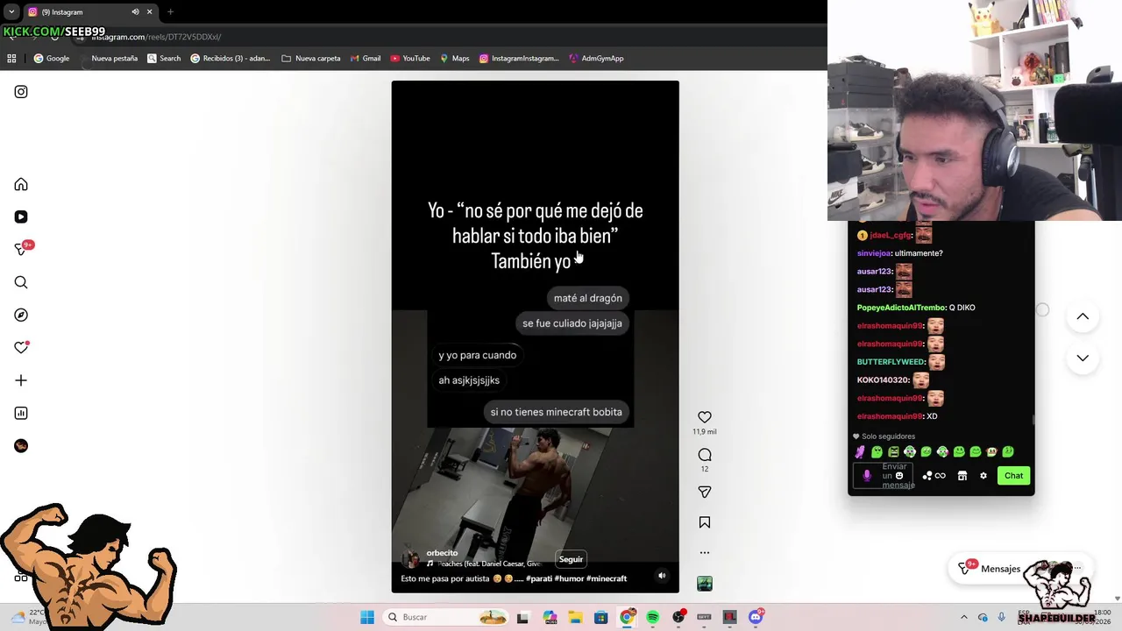
Task: Open the Explore compass icon
Action: tap(21, 315)
